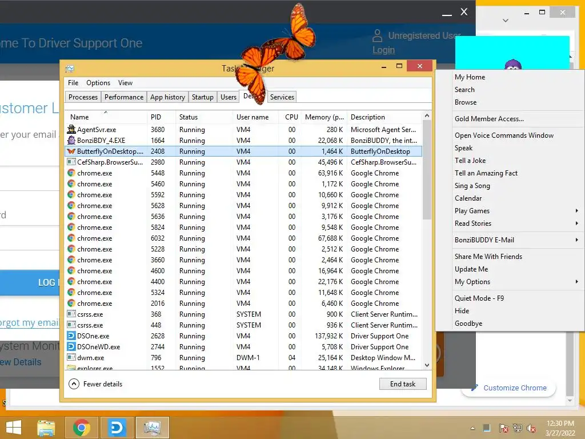The width and height of the screenshot is (585, 439).
Task: Collapse Task Manager with Fewer details
Action: pos(95,384)
